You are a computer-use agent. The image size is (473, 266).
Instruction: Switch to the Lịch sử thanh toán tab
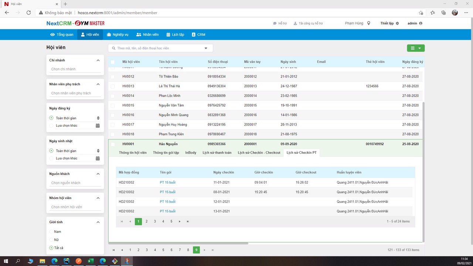pyautogui.click(x=217, y=153)
